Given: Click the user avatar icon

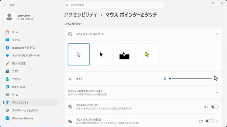Looking at the screenshot, I should coord(9,17).
